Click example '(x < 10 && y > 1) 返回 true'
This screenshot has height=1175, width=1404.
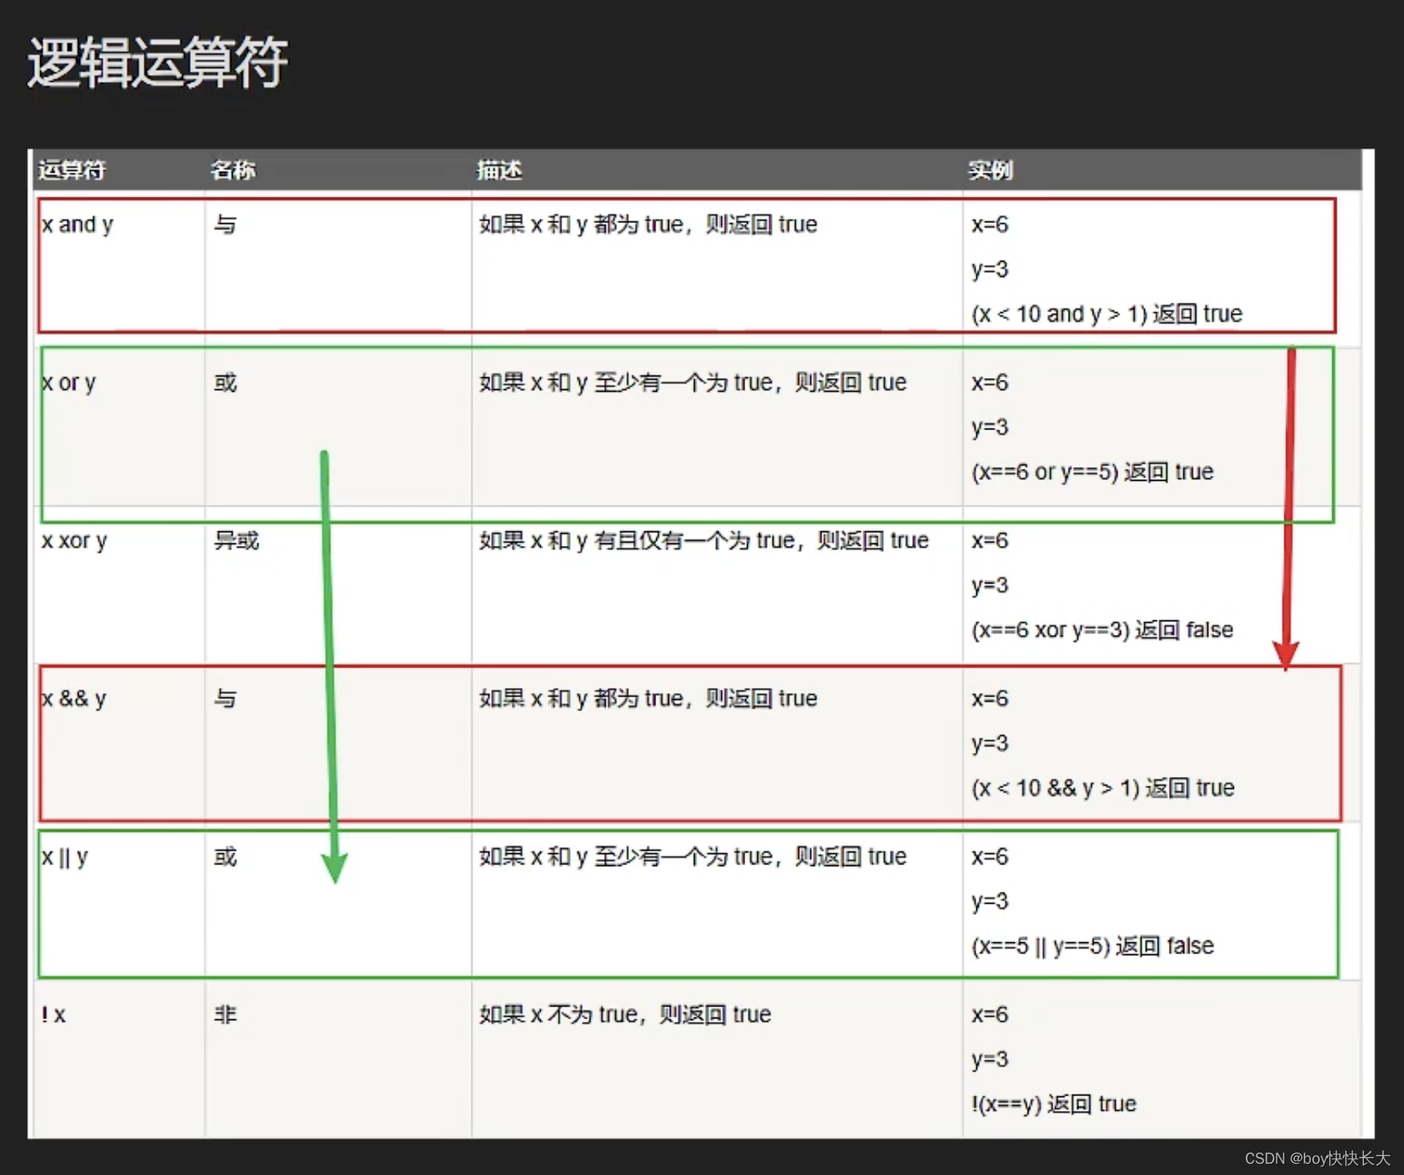point(1102,788)
